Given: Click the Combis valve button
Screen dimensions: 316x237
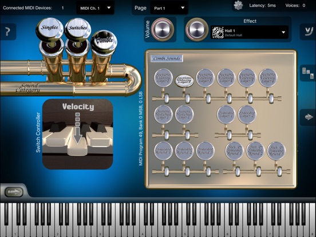Looking at the screenshot, I should [104, 40].
